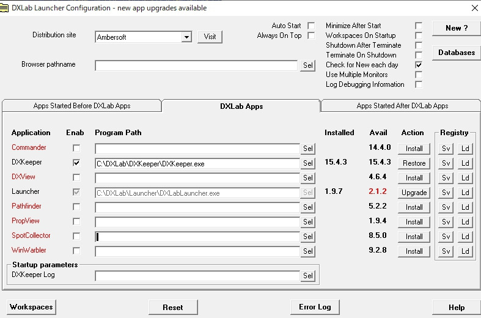481x318 pixels.
Task: Switch to Apps Started After DXLab Apps tab
Action: coord(402,106)
